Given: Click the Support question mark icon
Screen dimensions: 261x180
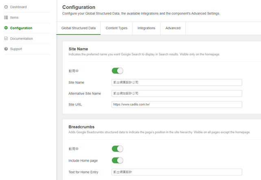Looking at the screenshot, I should click(6, 49).
